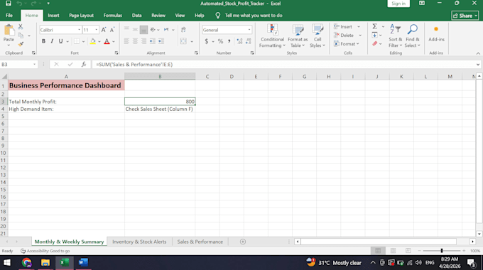Open Sales & Performance sheet

pos(200,242)
